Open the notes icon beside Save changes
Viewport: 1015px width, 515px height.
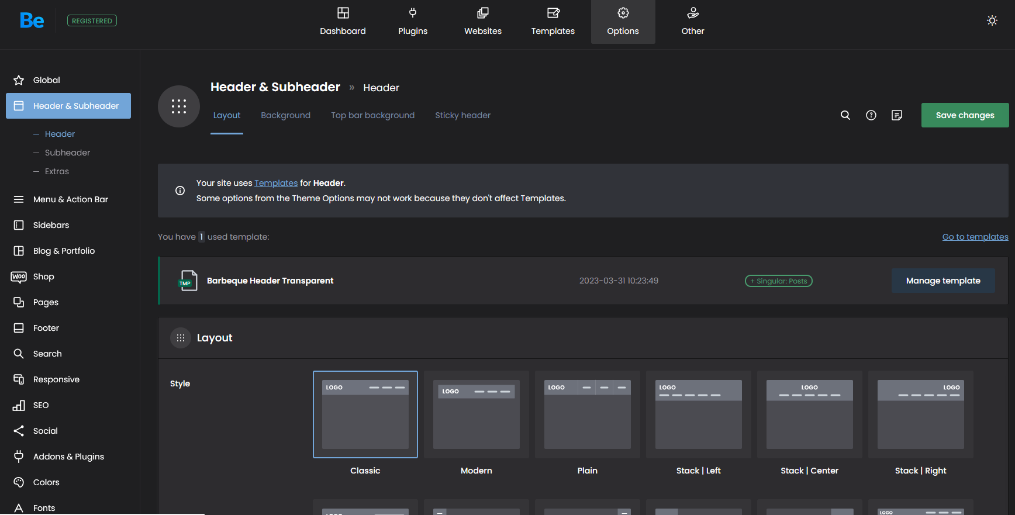[x=897, y=115]
